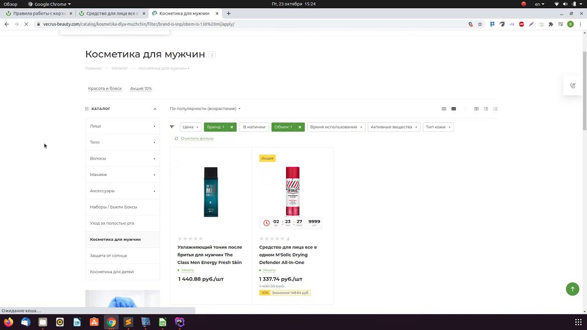Open the Акция 10% tag link
The width and height of the screenshot is (587, 330).
click(141, 88)
